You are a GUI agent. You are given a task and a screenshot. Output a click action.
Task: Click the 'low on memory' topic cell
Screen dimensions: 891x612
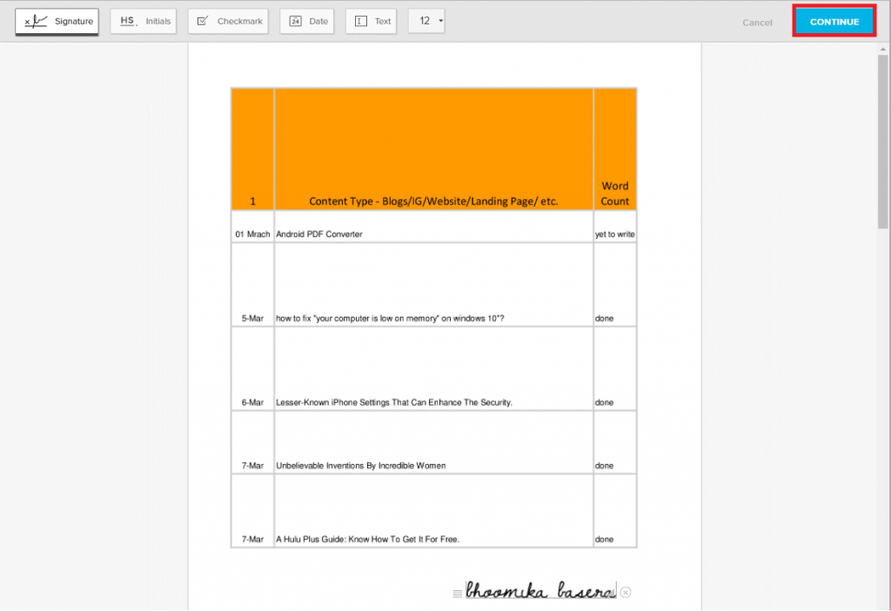coord(433,285)
